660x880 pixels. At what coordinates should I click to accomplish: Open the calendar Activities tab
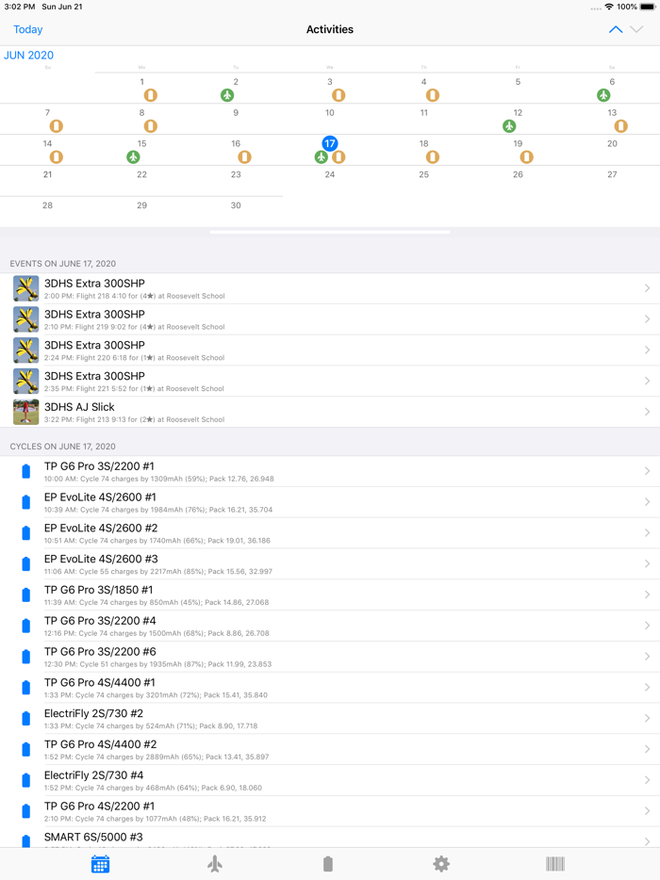[100, 864]
